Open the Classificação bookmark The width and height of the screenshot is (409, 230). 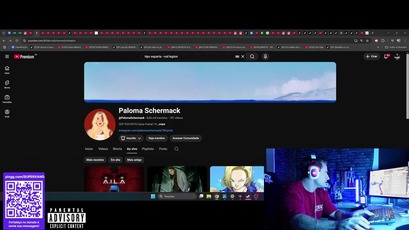19,47
